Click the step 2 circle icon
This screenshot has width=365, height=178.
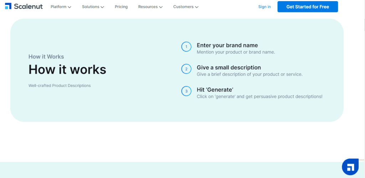186,69
